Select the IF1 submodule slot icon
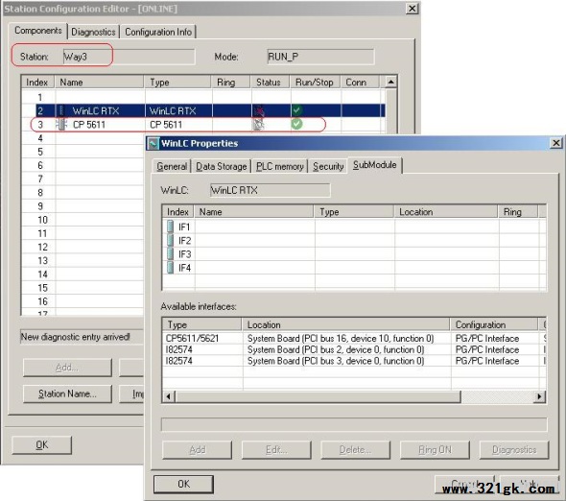Screen dimensions: 566x501 171,227
